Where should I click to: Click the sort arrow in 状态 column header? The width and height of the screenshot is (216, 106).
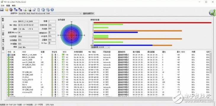pyautogui.click(x=14, y=52)
